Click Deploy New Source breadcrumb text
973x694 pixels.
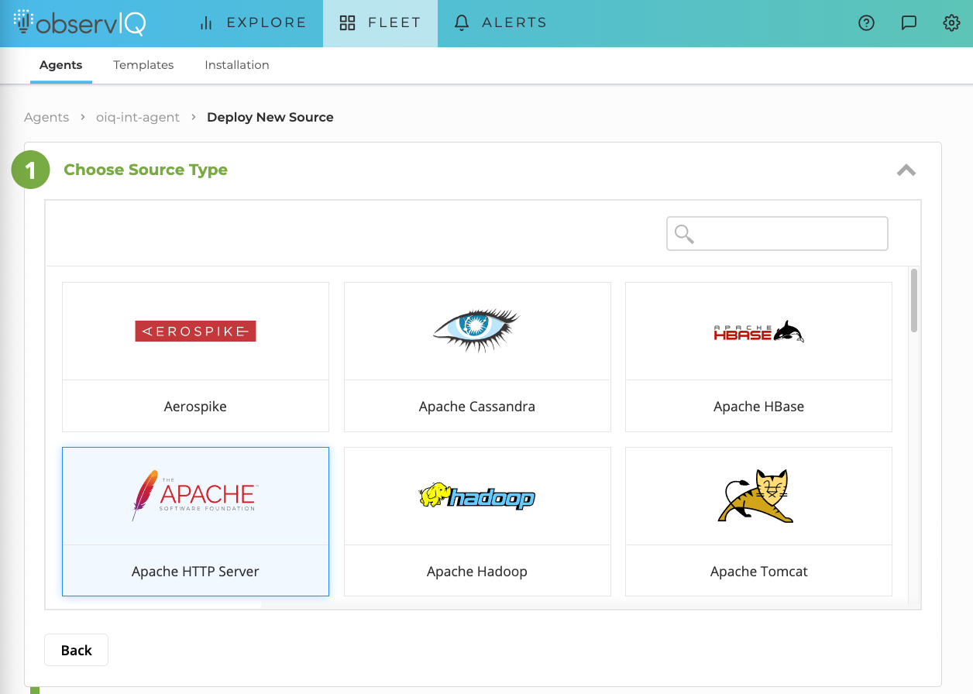point(270,117)
